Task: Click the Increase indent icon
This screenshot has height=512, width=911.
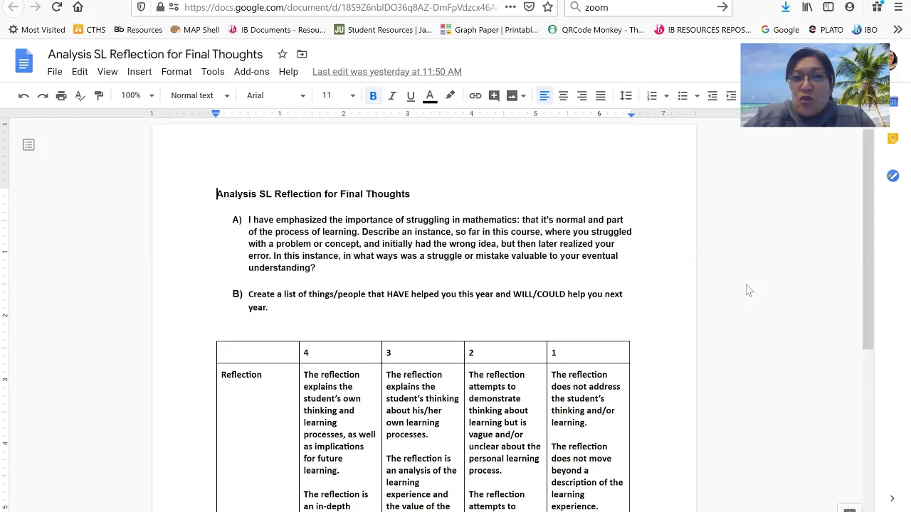Action: 731,95
